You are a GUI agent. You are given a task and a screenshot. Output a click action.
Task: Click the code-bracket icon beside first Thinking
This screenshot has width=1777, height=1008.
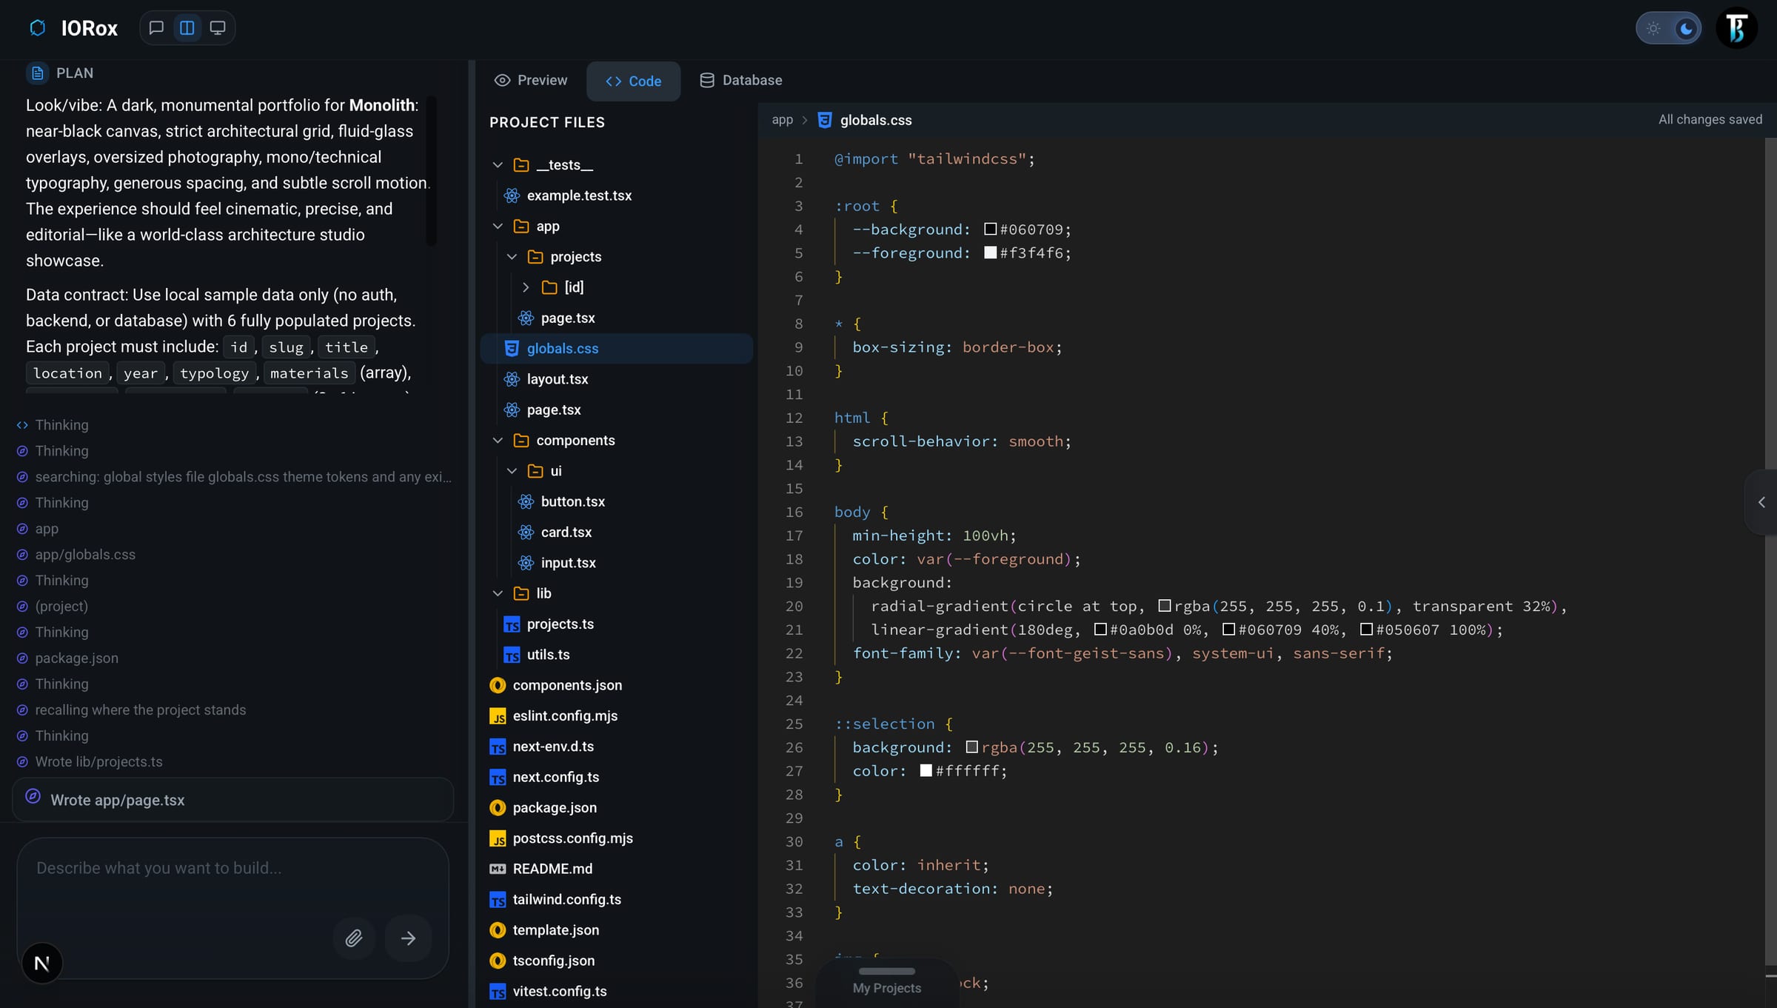click(22, 425)
